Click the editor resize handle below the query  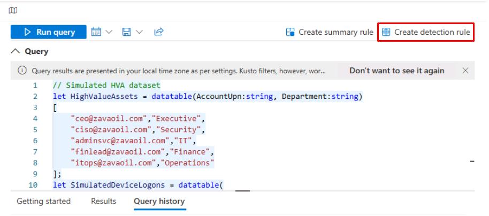[x=242, y=190]
